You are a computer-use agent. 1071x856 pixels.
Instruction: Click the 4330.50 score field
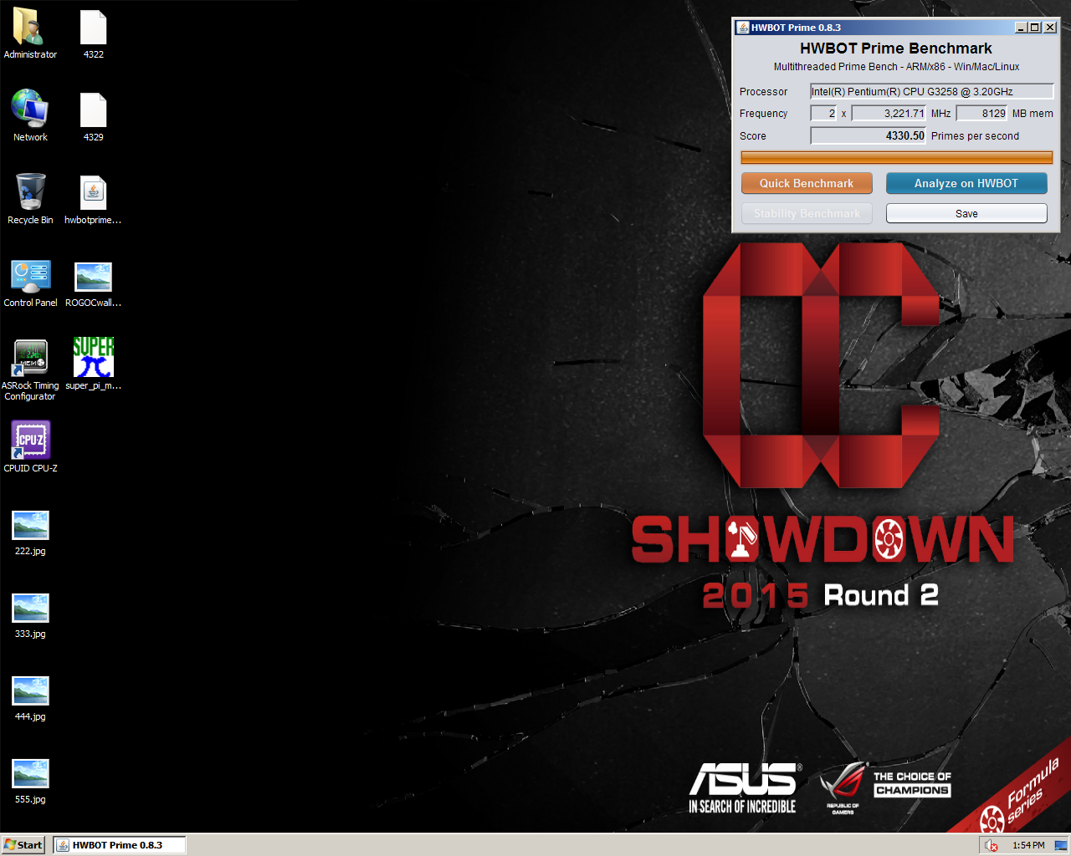coord(869,135)
